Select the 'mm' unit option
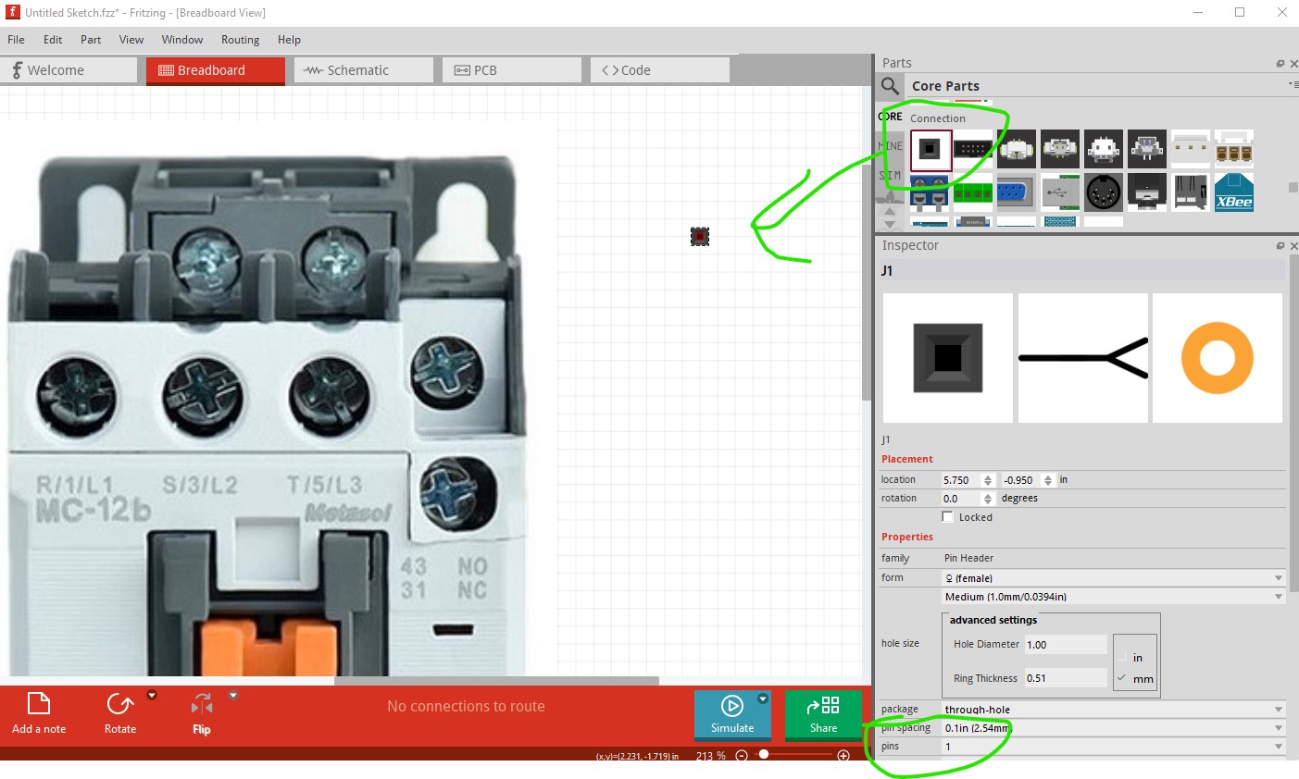 1122,678
